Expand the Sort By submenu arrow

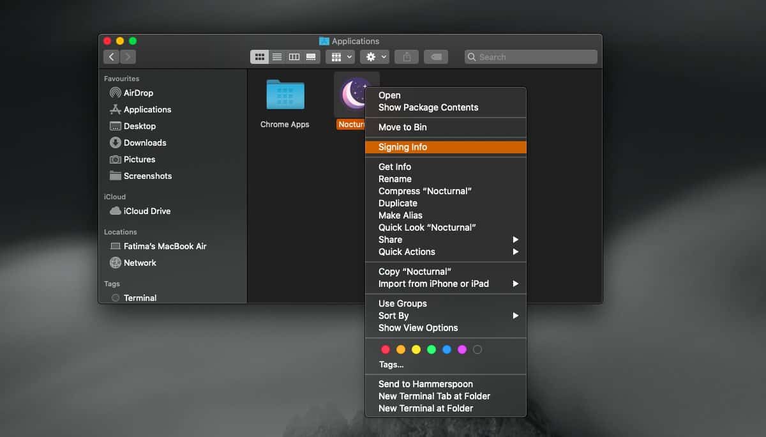[x=516, y=316]
